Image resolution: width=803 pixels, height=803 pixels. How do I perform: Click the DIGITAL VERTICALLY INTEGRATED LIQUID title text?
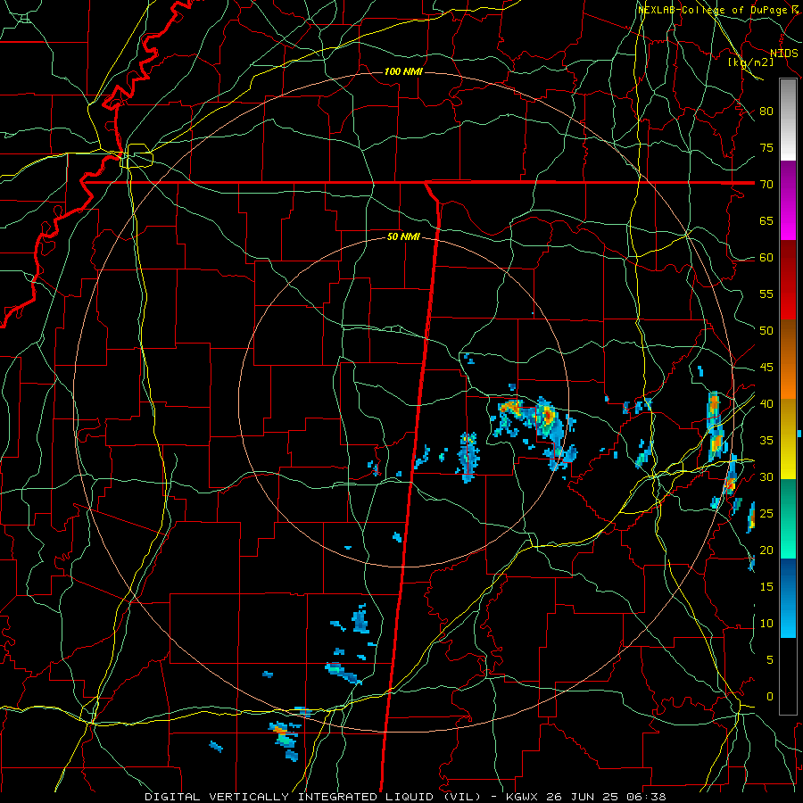coord(292,797)
